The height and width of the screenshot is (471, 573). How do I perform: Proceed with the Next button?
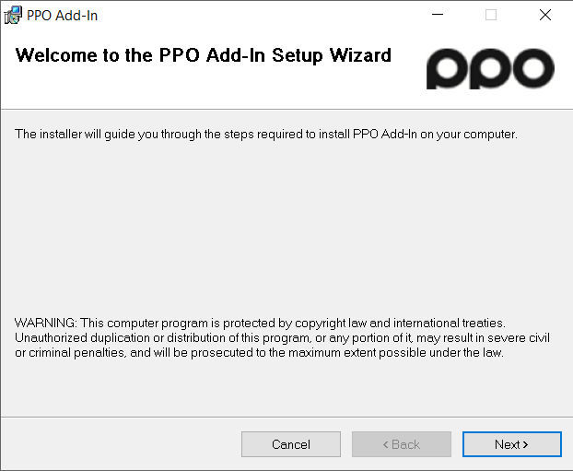tap(511, 444)
